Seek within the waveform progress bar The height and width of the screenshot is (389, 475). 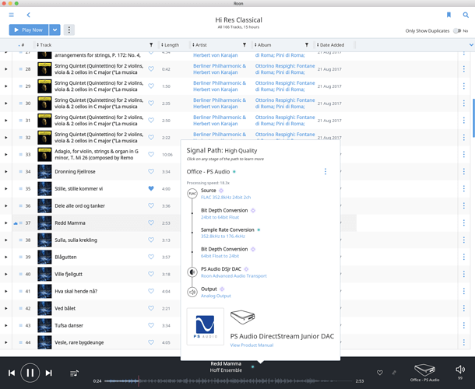coord(228,380)
